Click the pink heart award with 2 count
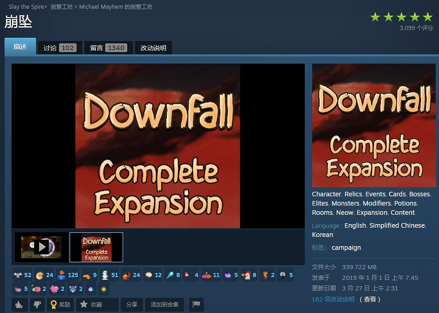 pyautogui.click(x=57, y=289)
